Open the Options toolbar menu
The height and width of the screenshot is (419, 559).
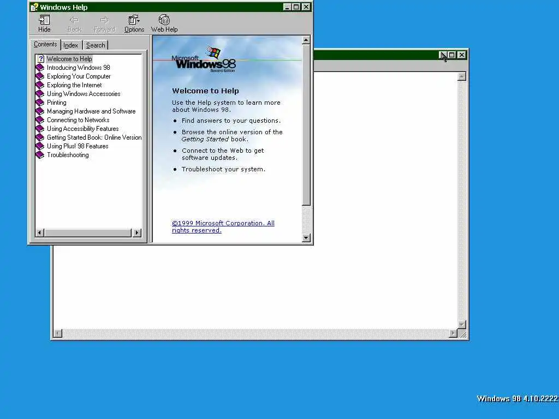click(134, 23)
